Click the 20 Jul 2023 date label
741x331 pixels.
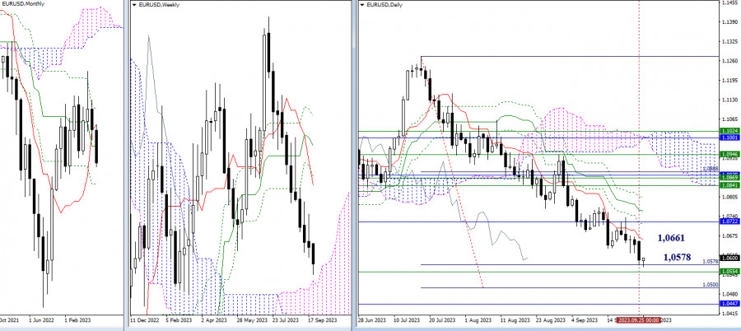[441, 320]
